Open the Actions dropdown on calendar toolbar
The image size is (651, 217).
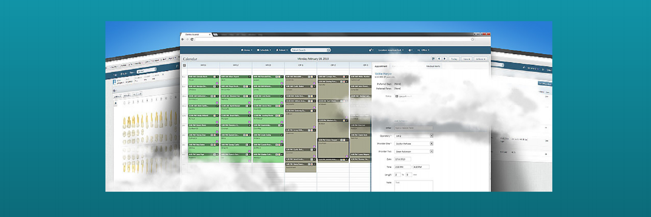point(480,59)
